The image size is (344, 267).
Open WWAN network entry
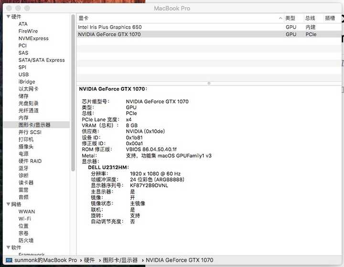point(27,212)
